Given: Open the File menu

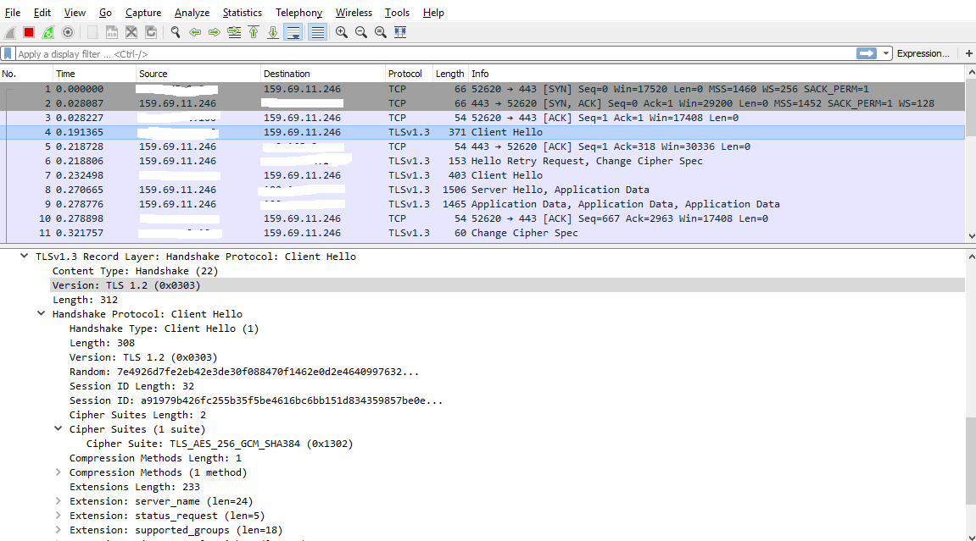Looking at the screenshot, I should [x=13, y=13].
